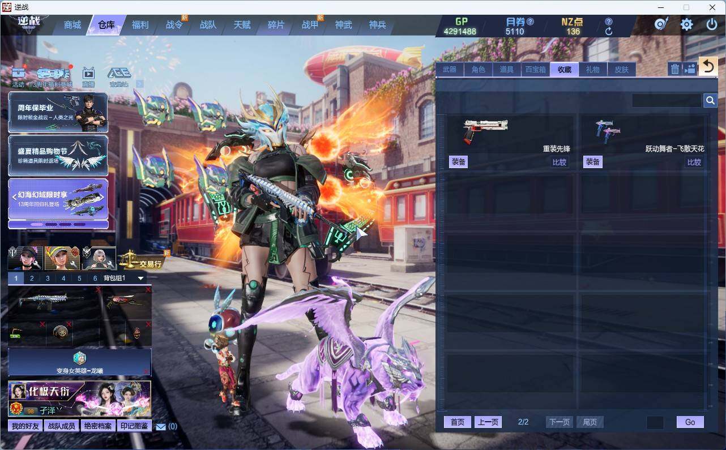Select the 变身女英雄-龙曦 hero slot
Screen dimensions: 726x450
tap(80, 362)
